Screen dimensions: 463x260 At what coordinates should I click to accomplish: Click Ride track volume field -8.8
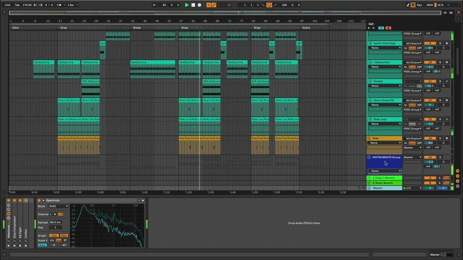pyautogui.click(x=430, y=143)
